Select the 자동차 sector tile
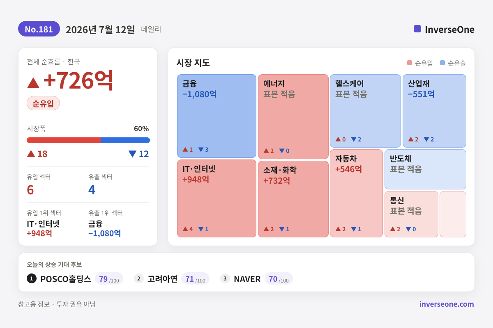This screenshot has height=328, width=493. point(356,193)
